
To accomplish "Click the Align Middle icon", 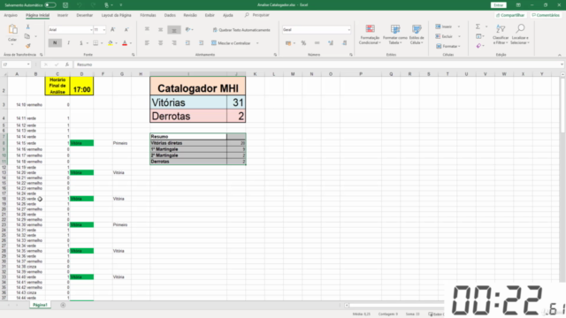I will coord(160,29).
